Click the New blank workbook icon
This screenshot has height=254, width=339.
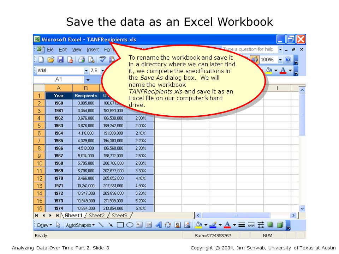[41, 60]
